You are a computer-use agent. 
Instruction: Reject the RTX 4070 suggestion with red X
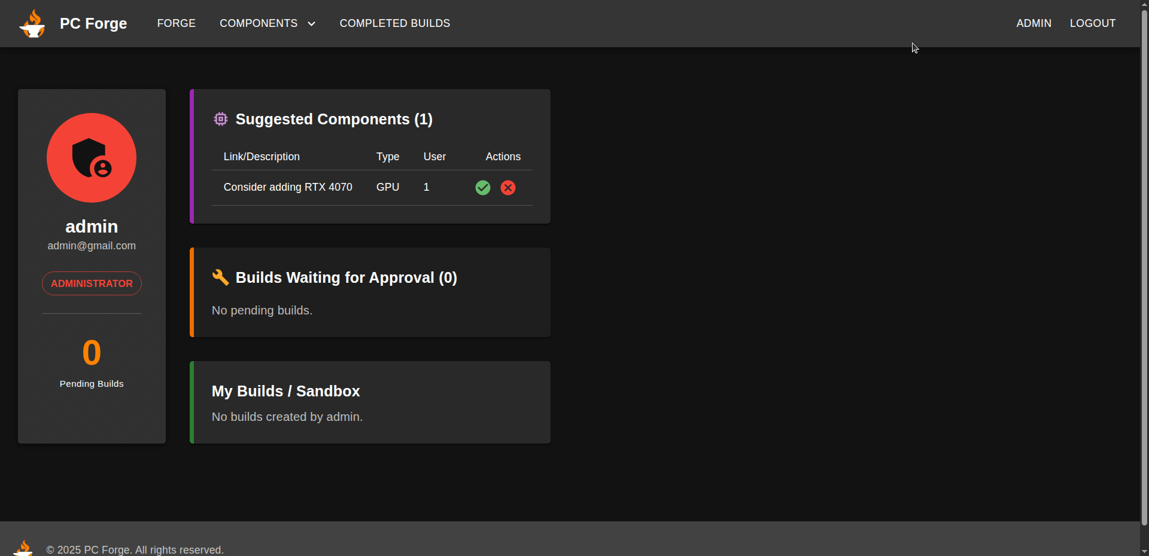(508, 188)
